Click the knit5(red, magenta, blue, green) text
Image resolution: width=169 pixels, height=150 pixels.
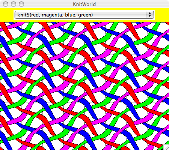55,15
